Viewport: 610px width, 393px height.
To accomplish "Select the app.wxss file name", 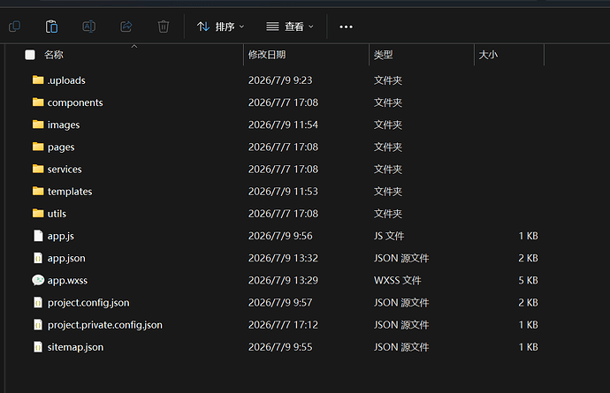I will (x=67, y=281).
